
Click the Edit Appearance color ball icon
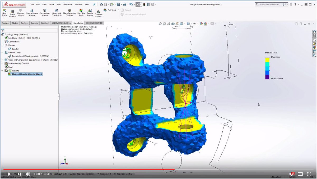coord(201,24)
